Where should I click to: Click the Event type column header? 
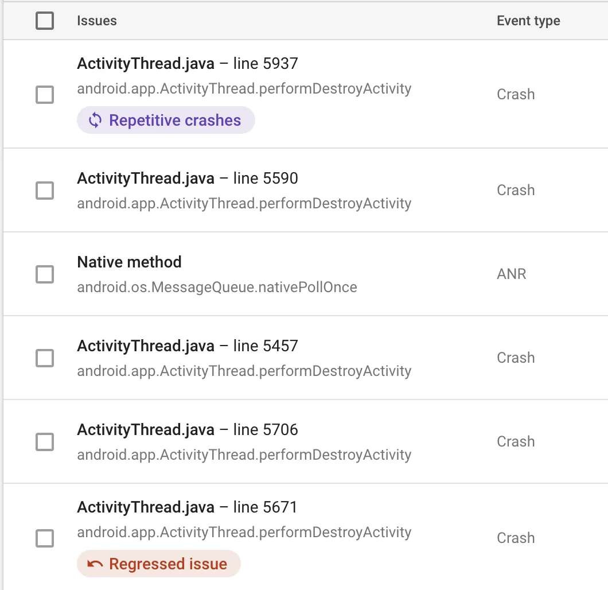point(528,21)
